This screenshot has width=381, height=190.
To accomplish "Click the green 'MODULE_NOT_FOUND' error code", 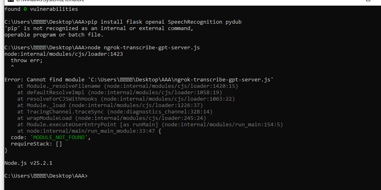I will click(x=60, y=137).
